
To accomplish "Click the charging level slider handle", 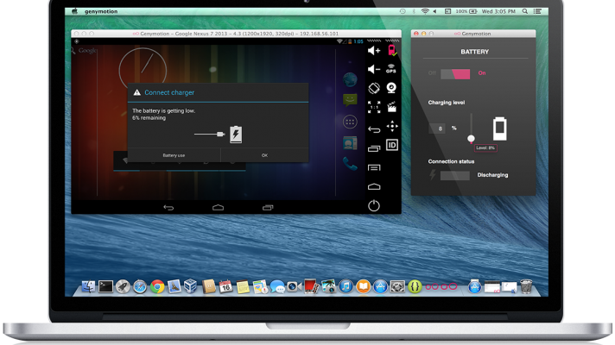I will pyautogui.click(x=471, y=138).
